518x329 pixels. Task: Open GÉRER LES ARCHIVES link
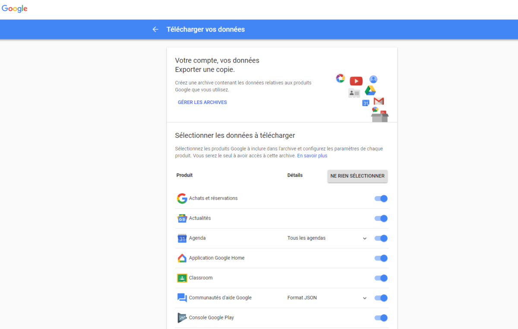pos(202,102)
